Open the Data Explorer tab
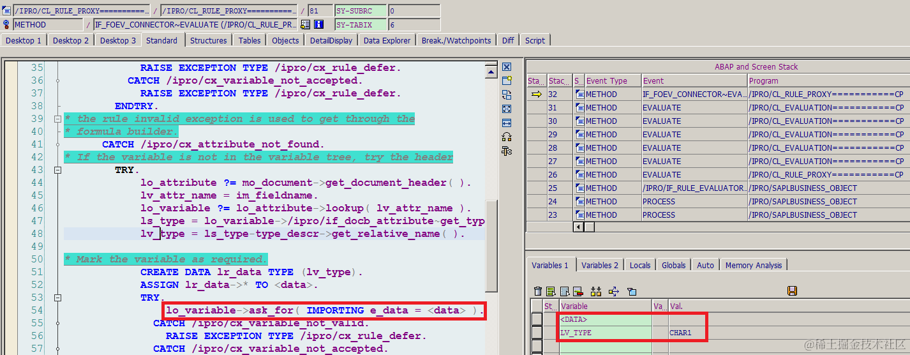910x355 pixels. [x=387, y=40]
